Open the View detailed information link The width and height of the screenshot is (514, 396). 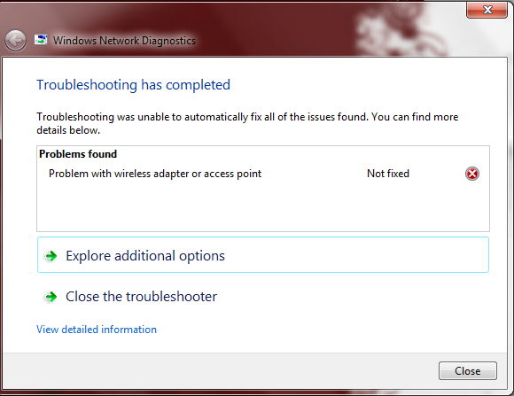coord(97,330)
